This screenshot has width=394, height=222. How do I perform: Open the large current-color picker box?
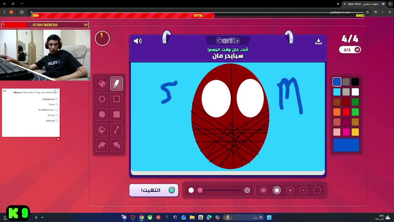point(346,145)
